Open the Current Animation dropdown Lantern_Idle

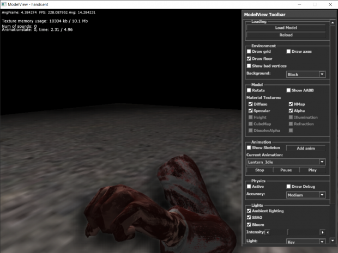[286, 162]
